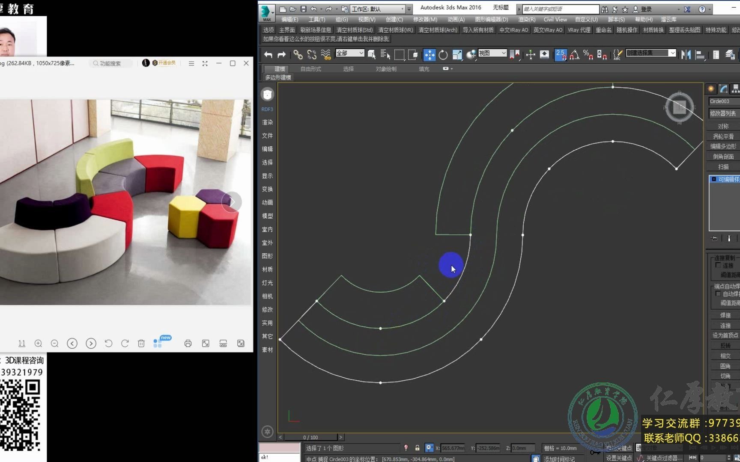Open the 创建选择集 dropdown
740x462 pixels.
pos(650,53)
